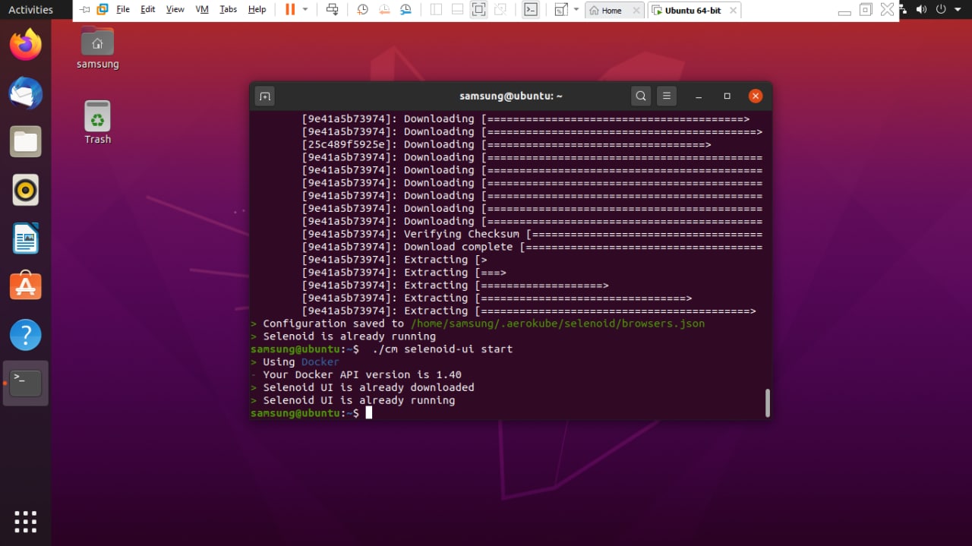Viewport: 972px width, 546px height.
Task: Take a snapshot of the virtual machine
Action: point(363,10)
